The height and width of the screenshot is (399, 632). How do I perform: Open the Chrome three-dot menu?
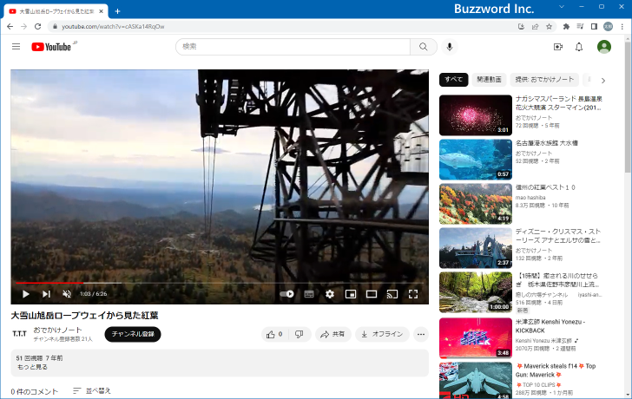point(622,27)
